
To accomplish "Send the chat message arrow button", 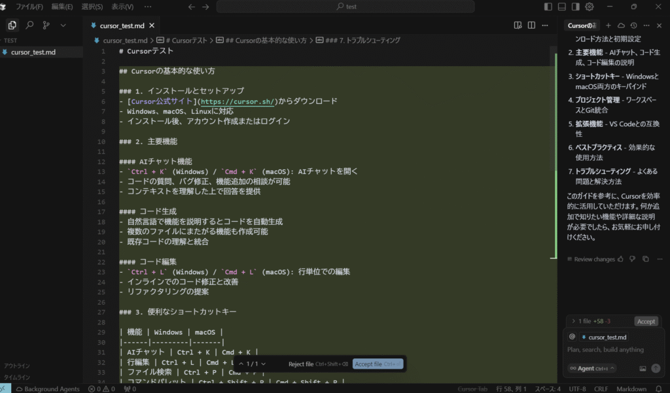I will pyautogui.click(x=656, y=368).
